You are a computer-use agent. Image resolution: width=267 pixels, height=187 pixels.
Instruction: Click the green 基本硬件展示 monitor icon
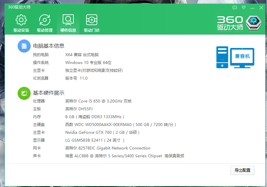point(24,93)
